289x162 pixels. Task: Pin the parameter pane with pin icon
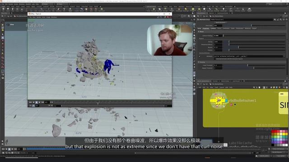click(x=284, y=16)
